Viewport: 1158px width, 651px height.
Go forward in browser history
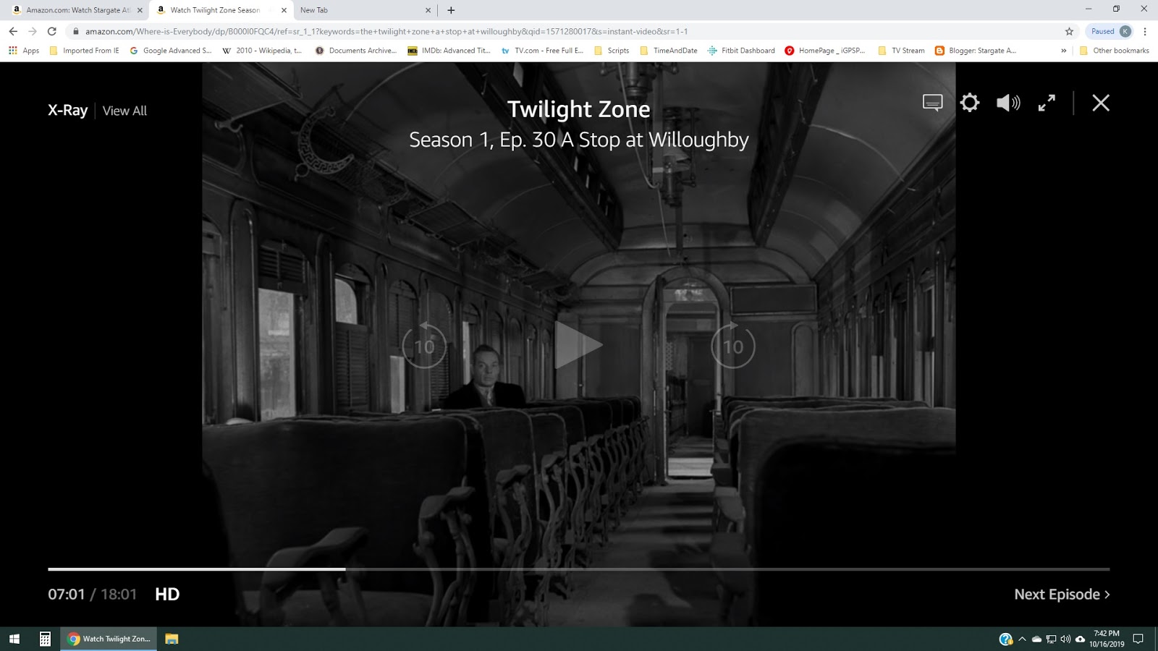pos(32,31)
